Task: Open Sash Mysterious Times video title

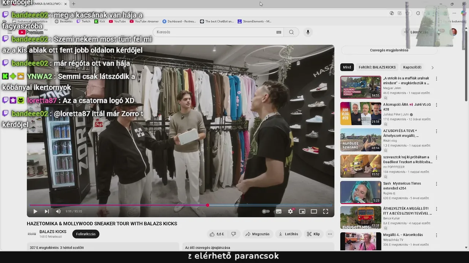Action: tap(402, 186)
